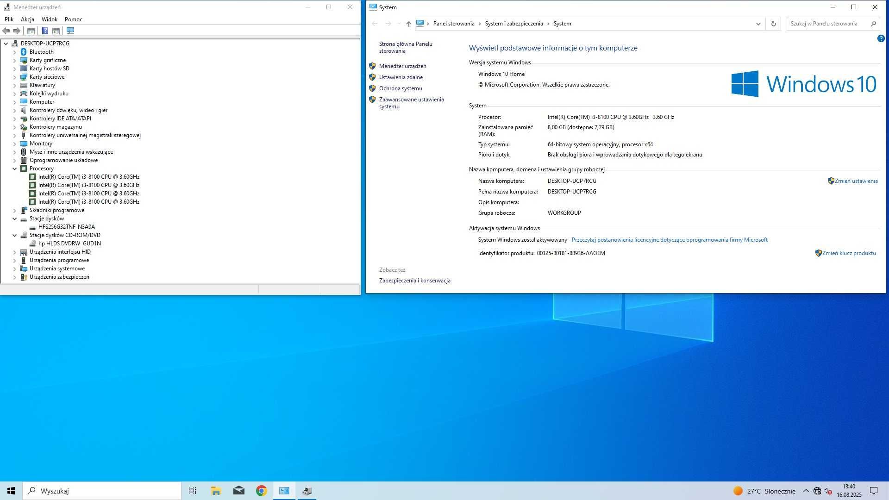Open the Akcja menu
The width and height of the screenshot is (889, 500).
[27, 19]
